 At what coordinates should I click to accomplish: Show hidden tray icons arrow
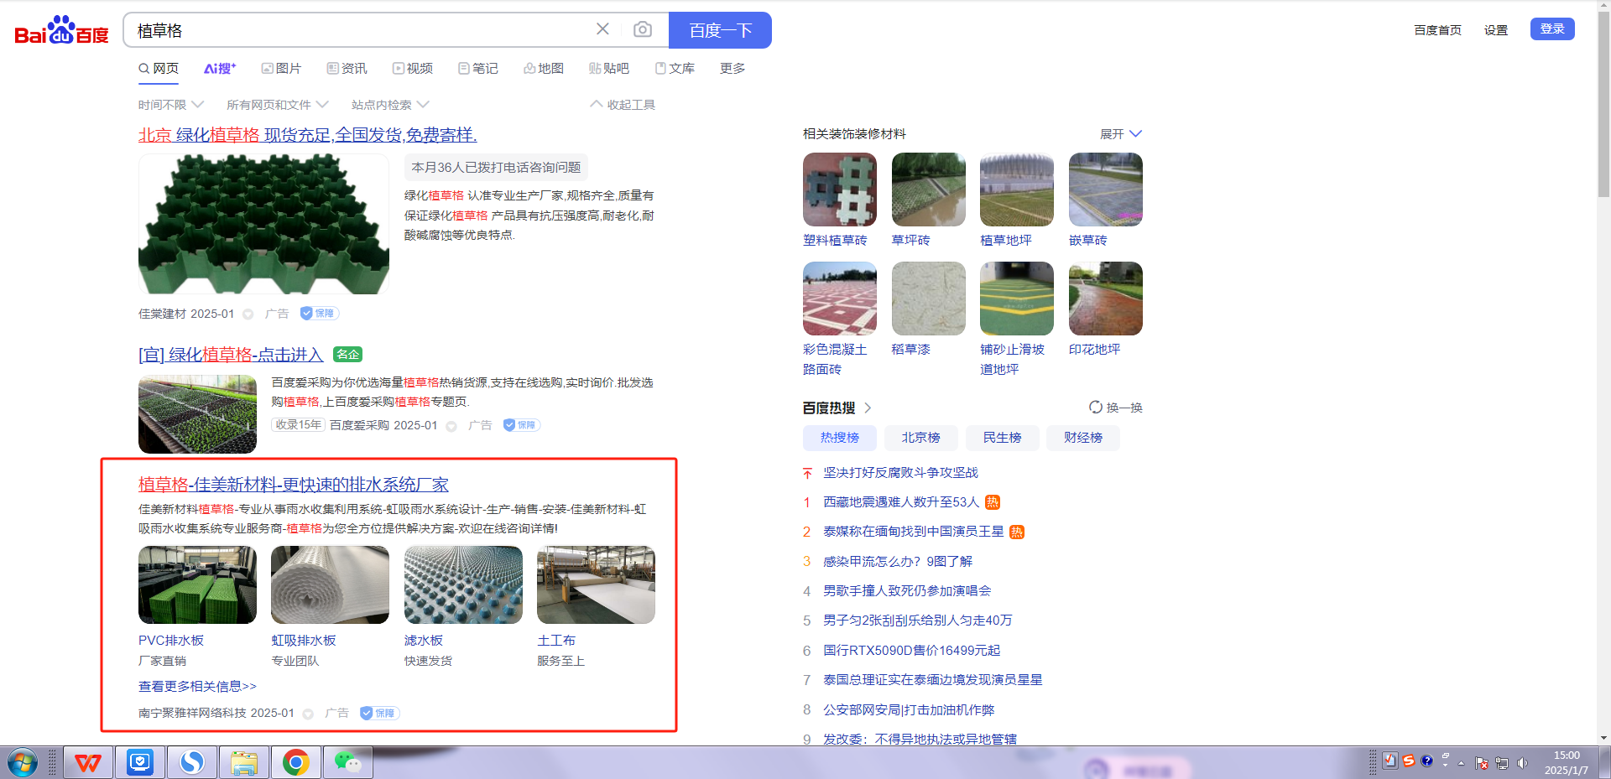[1461, 763]
